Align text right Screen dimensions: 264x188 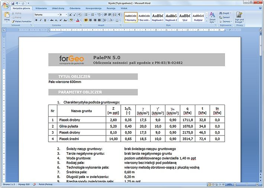(95, 20)
